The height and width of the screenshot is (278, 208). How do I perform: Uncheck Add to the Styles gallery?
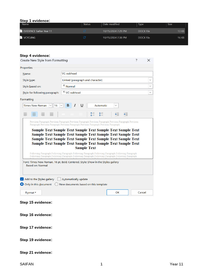[x=22, y=179]
